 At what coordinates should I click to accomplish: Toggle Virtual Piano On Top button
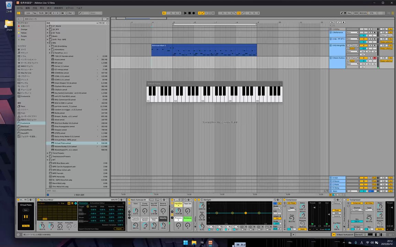coord(26,226)
